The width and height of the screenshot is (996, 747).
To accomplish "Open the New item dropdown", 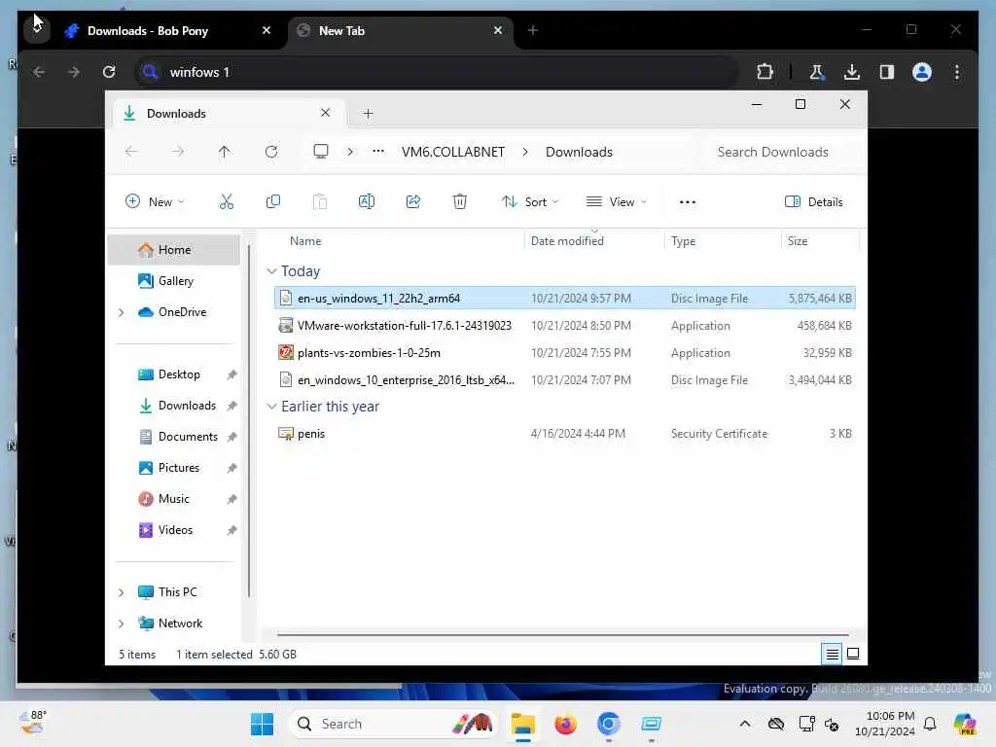I will pos(155,202).
